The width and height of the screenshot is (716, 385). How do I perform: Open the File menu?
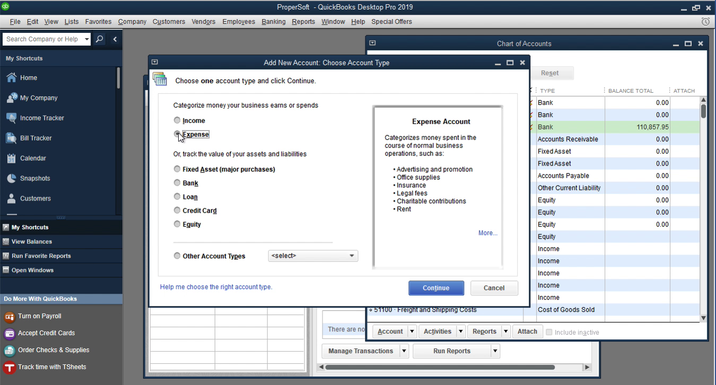tap(15, 22)
